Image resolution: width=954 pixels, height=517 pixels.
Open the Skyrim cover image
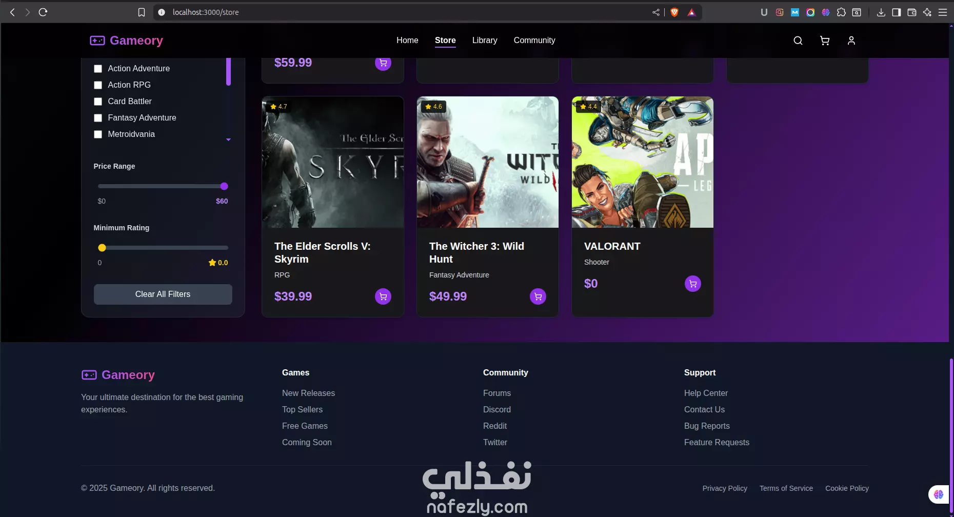pos(333,162)
